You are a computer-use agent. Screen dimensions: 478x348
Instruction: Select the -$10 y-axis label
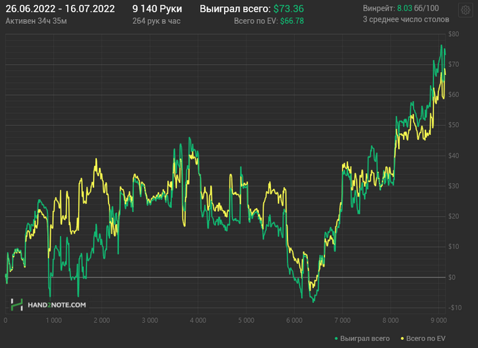(455, 308)
